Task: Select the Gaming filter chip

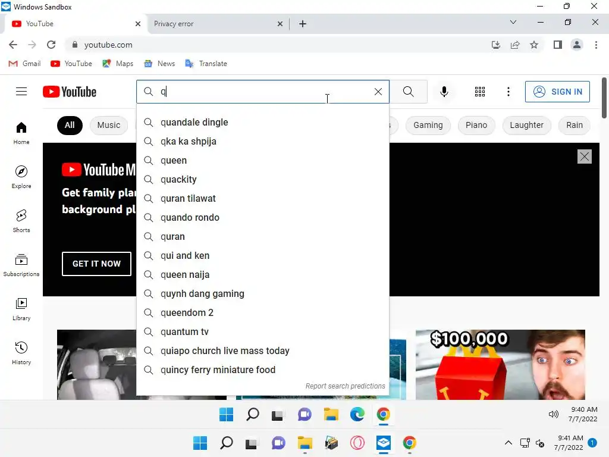Action: (428, 125)
